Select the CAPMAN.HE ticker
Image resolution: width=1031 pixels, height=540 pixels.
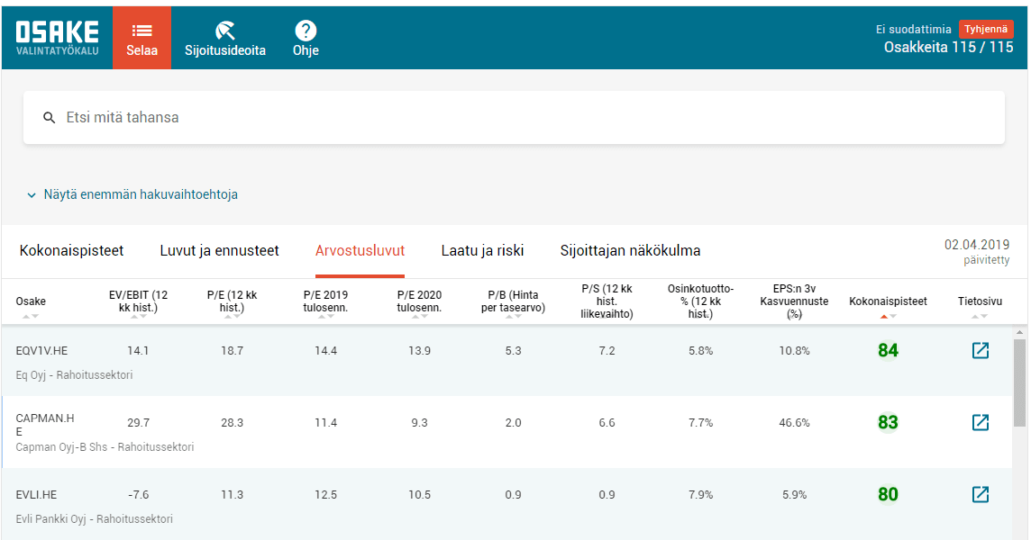[45, 425]
